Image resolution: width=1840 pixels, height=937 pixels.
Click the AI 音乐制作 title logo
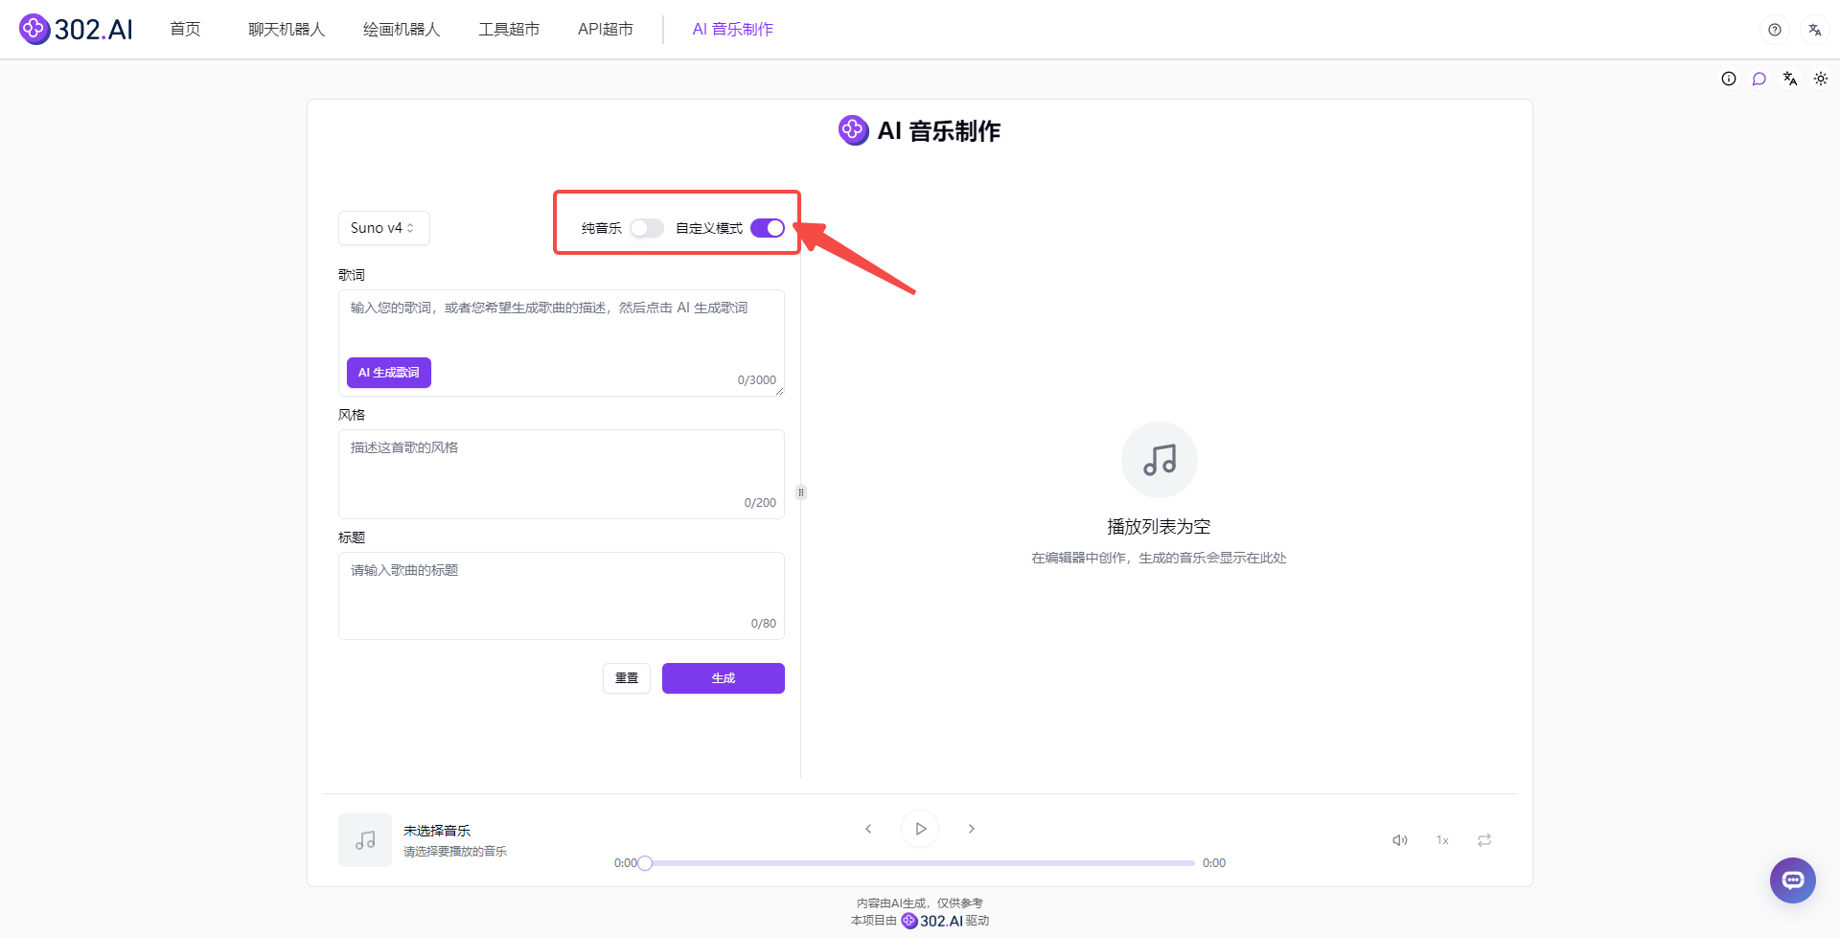(853, 130)
